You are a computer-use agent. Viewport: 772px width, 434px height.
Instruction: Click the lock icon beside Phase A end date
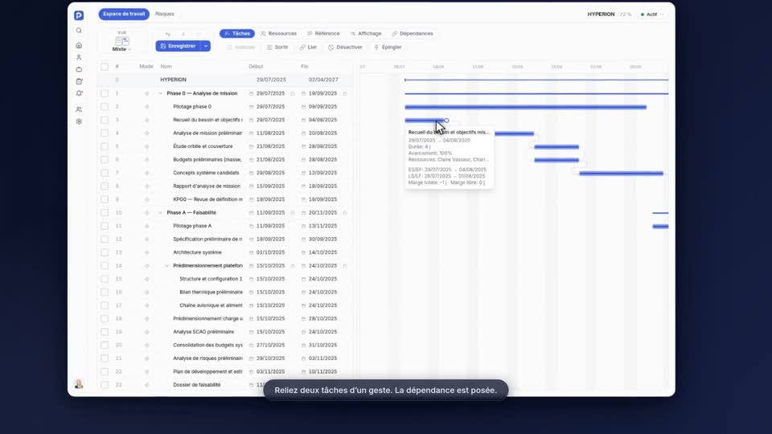345,212
